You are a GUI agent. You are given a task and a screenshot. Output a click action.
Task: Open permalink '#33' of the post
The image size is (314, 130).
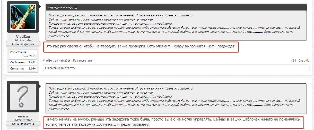click(293, 61)
